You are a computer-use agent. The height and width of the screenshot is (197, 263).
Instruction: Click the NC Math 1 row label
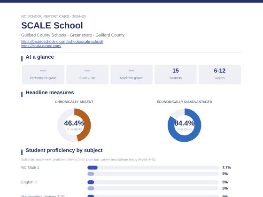30,167
